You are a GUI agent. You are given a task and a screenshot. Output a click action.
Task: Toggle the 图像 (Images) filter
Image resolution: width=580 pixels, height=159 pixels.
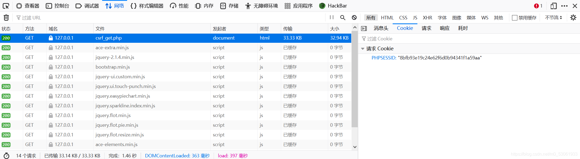pyautogui.click(x=457, y=17)
